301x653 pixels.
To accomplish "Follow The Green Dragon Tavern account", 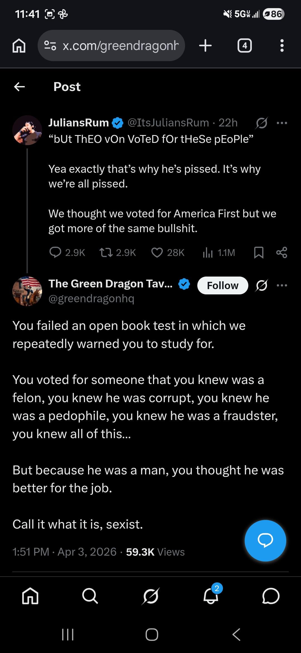I will coord(222,285).
